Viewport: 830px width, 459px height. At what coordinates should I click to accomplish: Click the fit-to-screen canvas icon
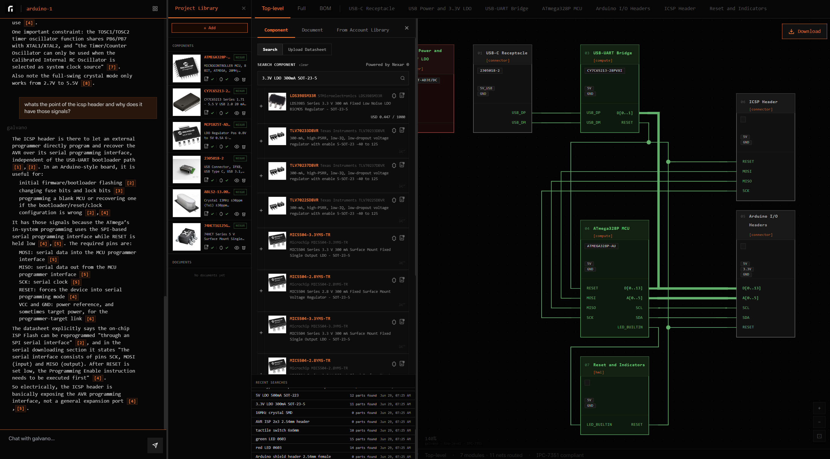click(819, 436)
